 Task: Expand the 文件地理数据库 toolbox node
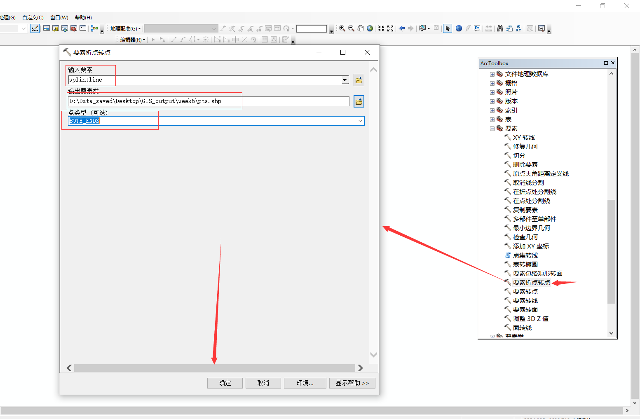492,74
